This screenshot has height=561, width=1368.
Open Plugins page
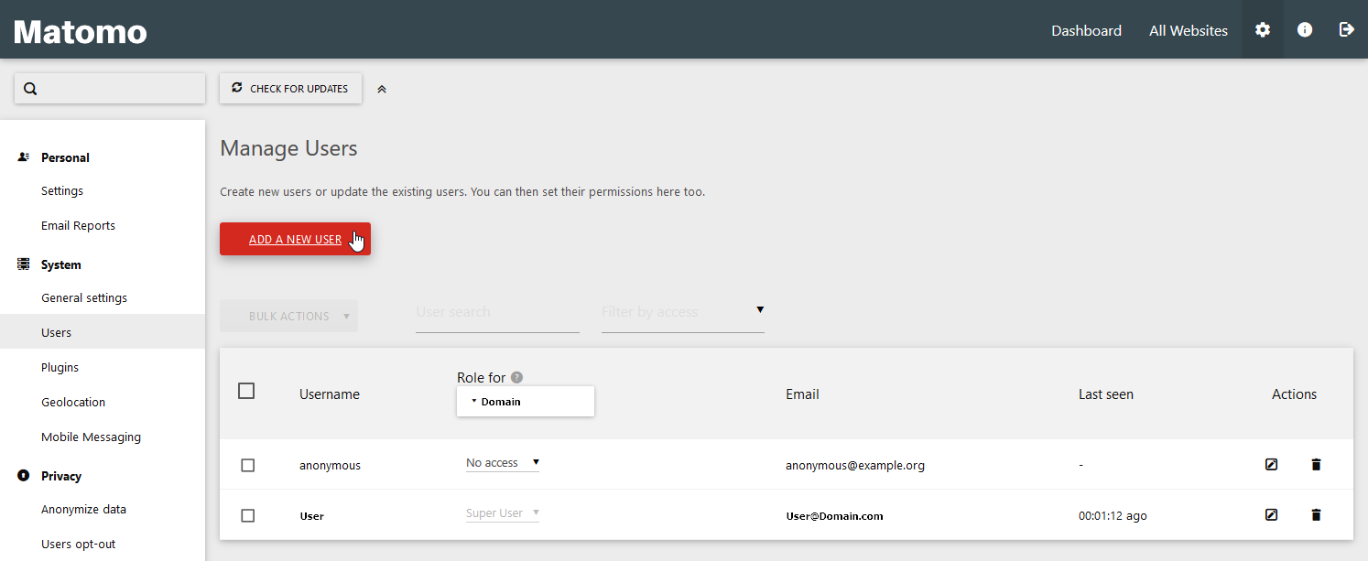60,368
